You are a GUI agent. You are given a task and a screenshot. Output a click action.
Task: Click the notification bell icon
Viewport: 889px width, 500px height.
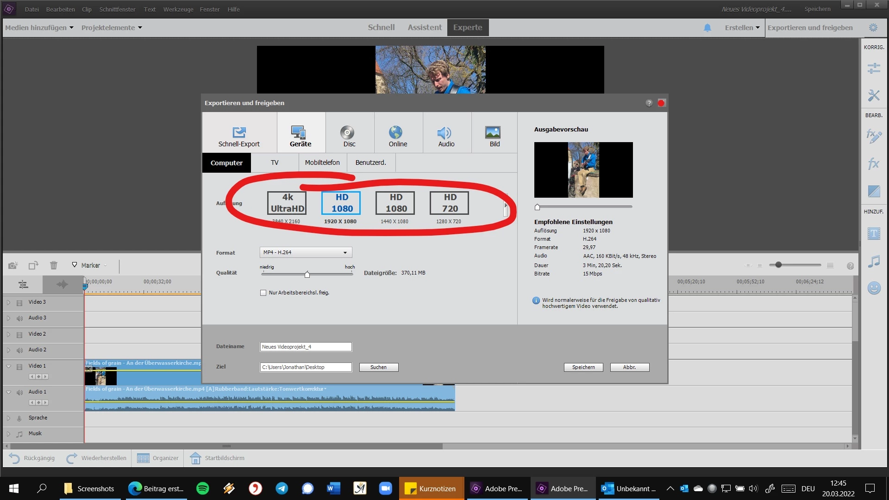[x=707, y=28]
